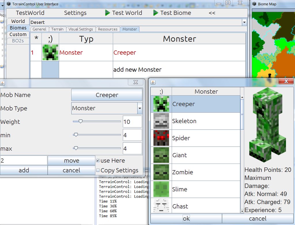Switch to the Visual Settings tab
295x225 pixels.
[81, 29]
